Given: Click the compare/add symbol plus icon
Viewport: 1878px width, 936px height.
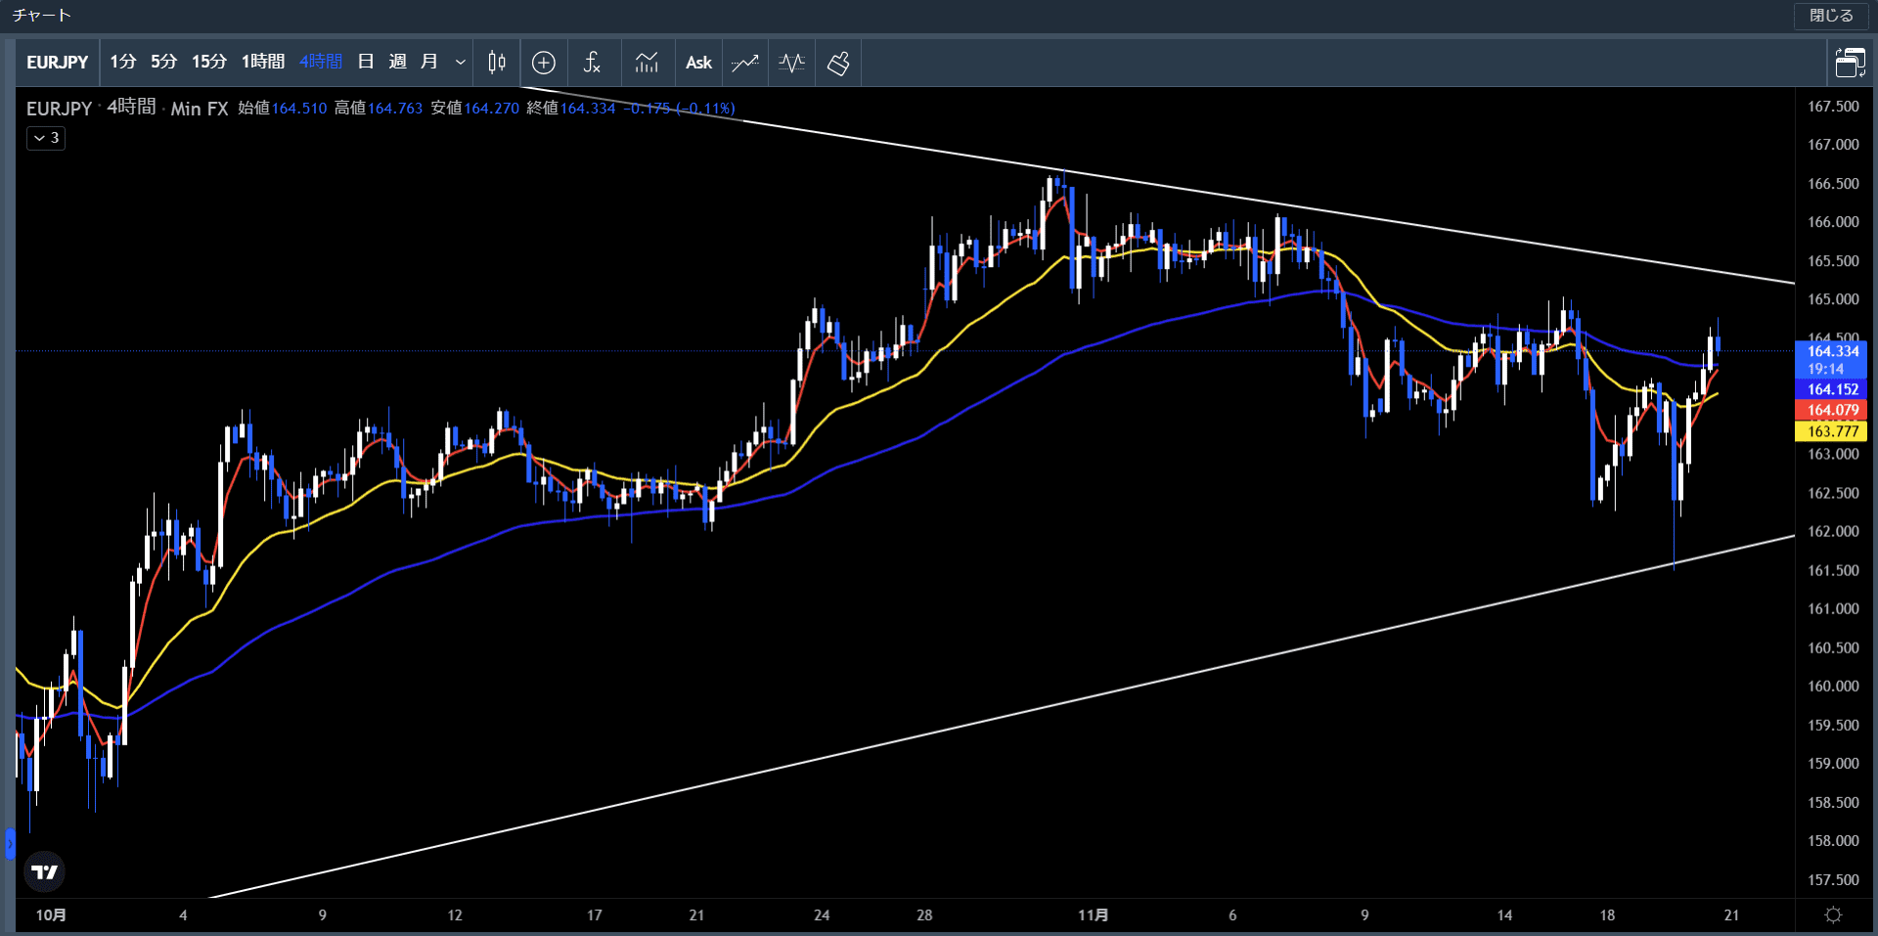Looking at the screenshot, I should coord(544,63).
